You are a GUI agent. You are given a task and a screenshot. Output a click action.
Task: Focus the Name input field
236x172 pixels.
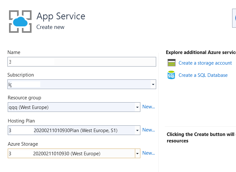82,62
